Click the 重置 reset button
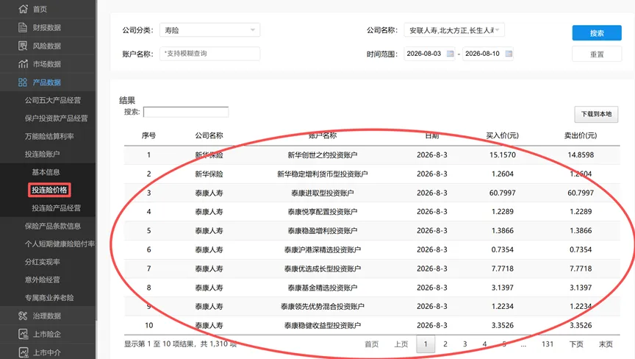635x359 pixels. [597, 54]
